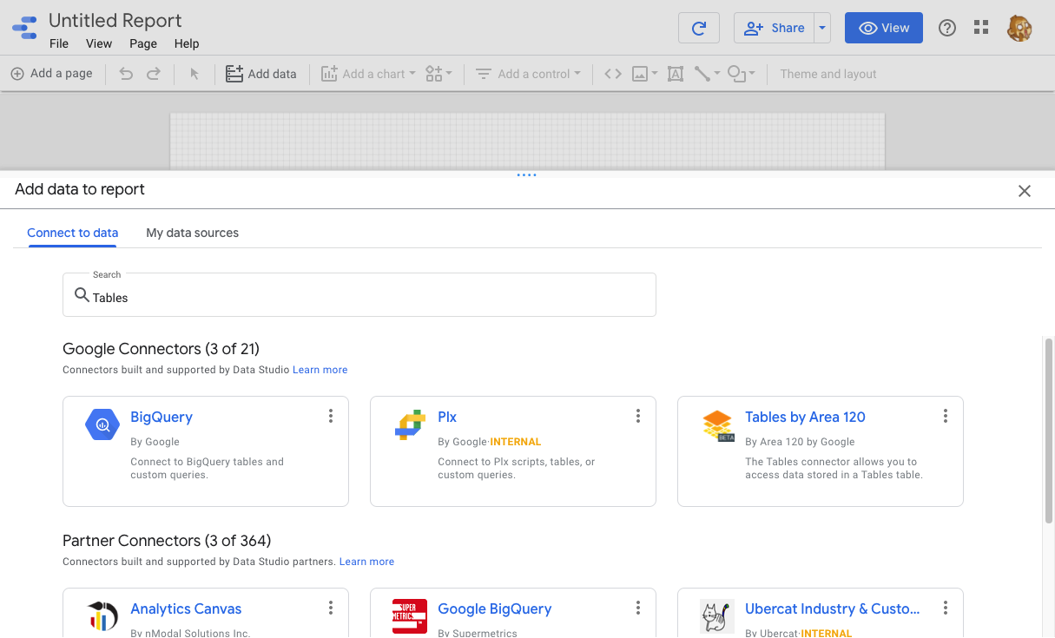
Task: Select Tables by Area 120 connector
Action: [x=805, y=417]
